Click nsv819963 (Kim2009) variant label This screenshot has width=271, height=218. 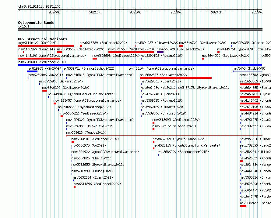(44, 68)
